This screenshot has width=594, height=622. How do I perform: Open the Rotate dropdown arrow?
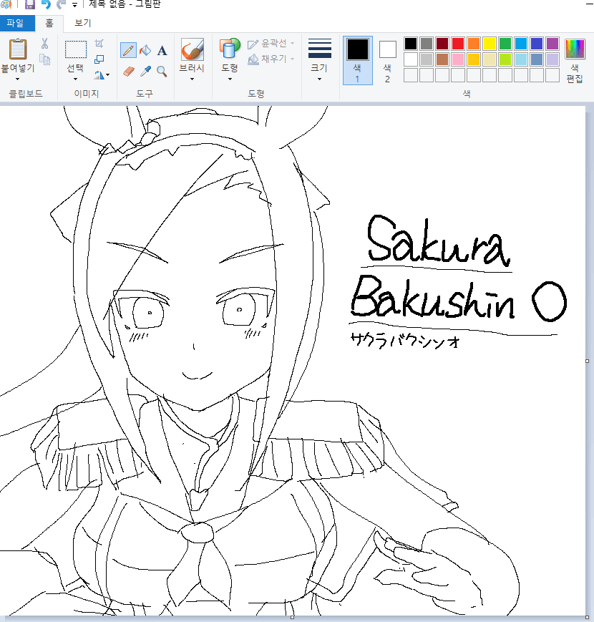pos(108,75)
